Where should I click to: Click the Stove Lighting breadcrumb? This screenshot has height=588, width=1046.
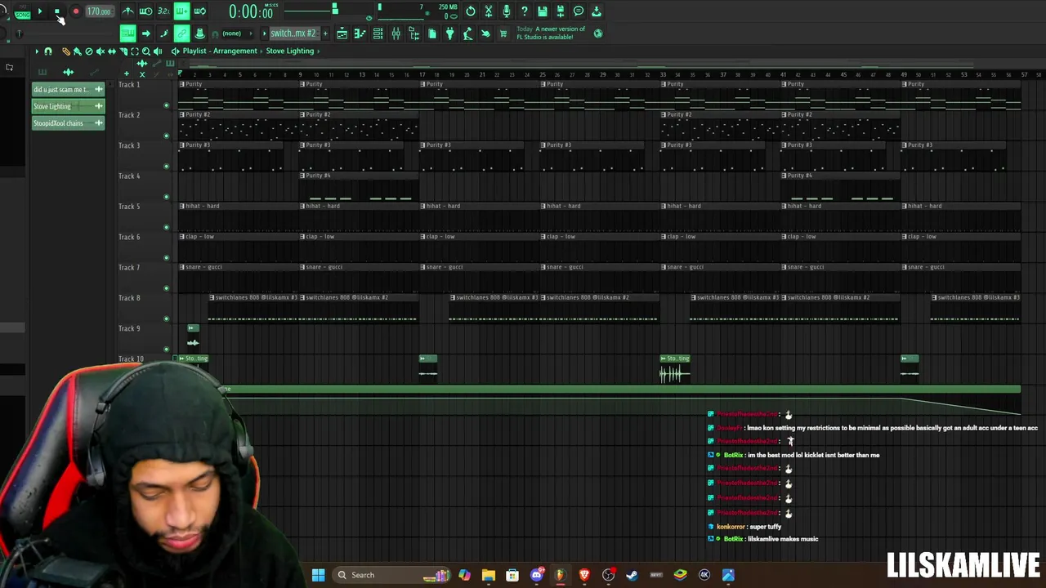290,51
